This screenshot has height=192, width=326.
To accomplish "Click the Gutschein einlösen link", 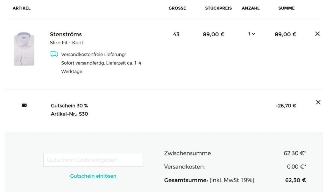I will (x=93, y=176).
